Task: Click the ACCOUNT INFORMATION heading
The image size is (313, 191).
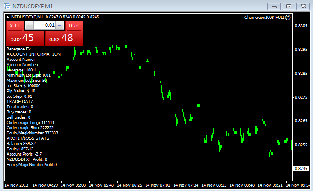Action: tap(33, 54)
